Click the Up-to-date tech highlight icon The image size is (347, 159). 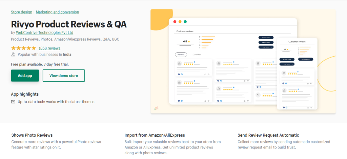click(13, 102)
